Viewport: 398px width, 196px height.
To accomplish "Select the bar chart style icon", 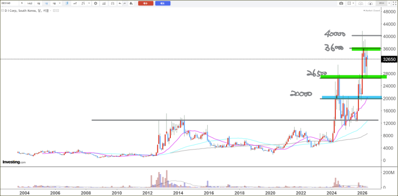I will pos(83,3).
